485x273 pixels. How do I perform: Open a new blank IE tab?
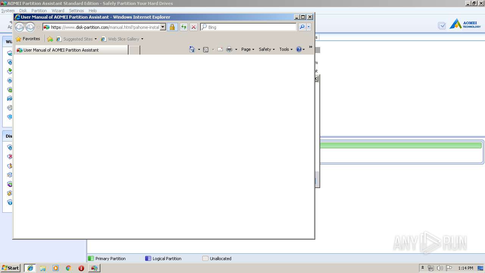135,50
